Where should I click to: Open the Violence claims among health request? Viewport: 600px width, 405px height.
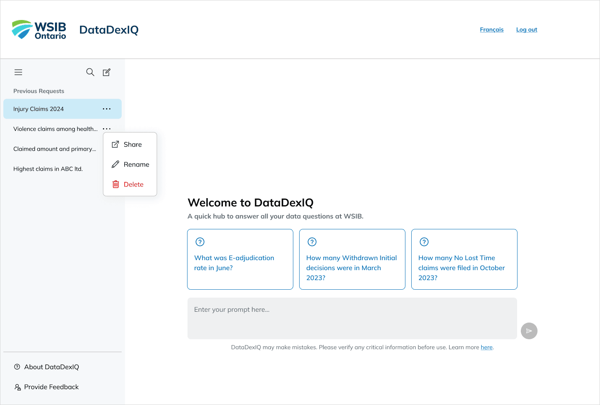coord(55,129)
